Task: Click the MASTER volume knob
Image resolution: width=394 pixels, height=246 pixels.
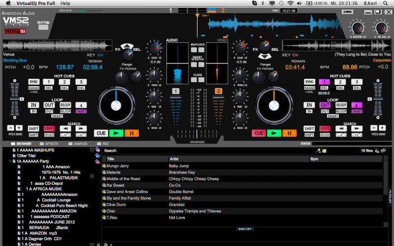Action: click(x=358, y=28)
